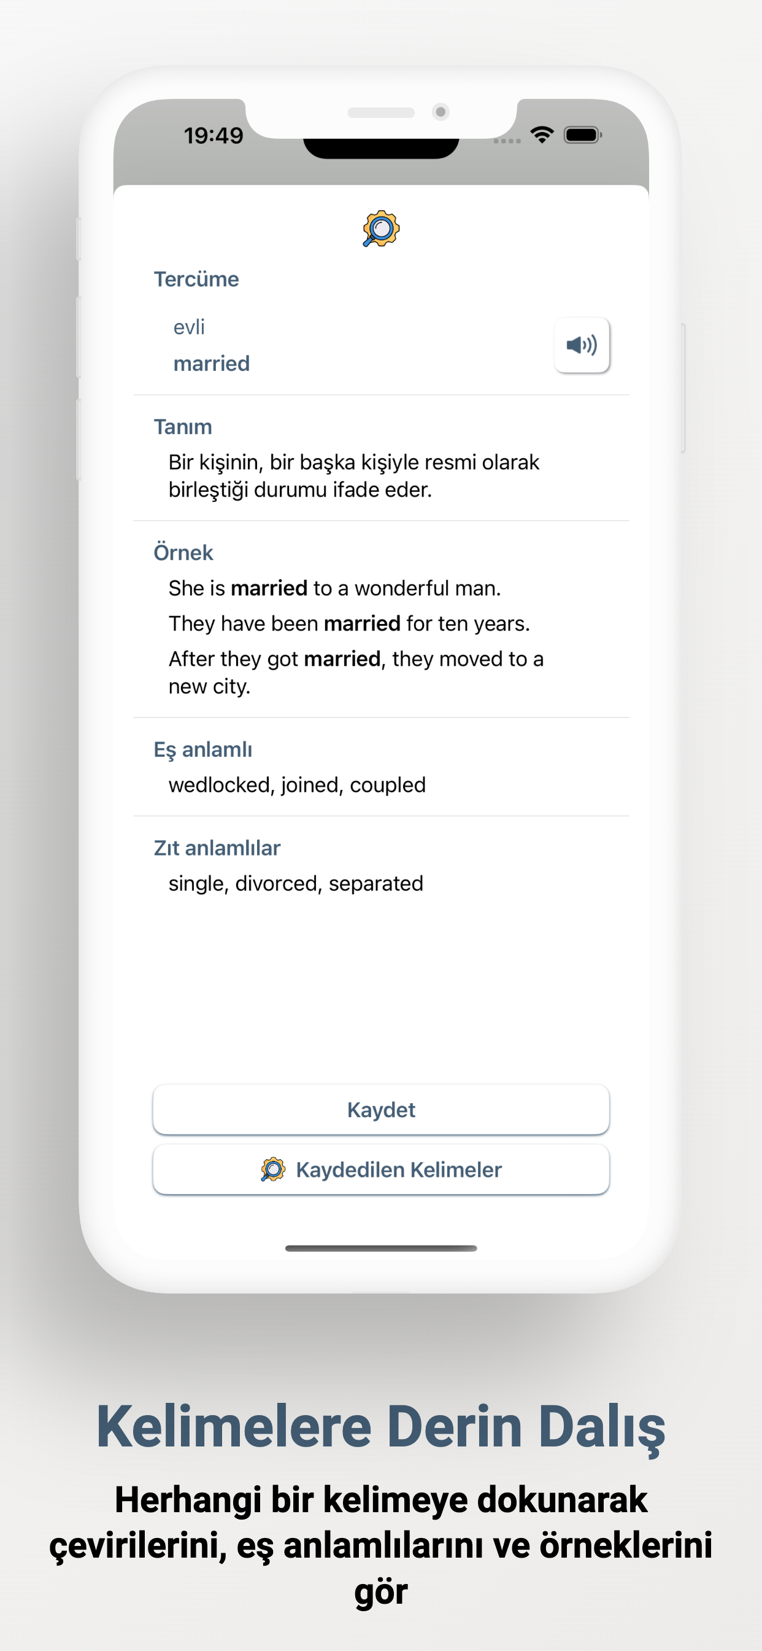Open Kaydedilen Kelimeler list
762x1651 pixels.
381,1169
